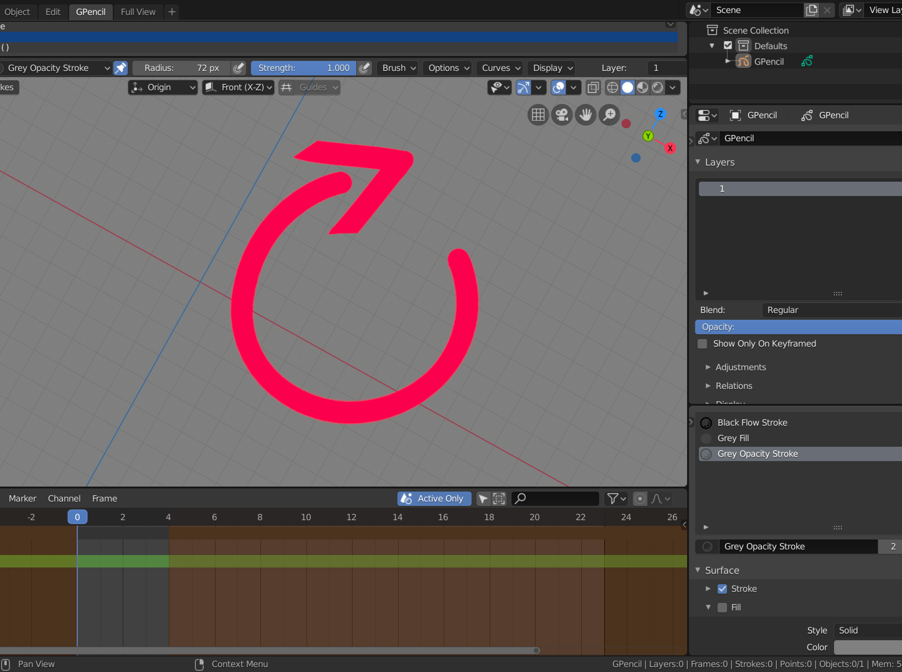This screenshot has width=902, height=672.
Task: Uncheck the Stroke surface checkbox
Action: (723, 589)
